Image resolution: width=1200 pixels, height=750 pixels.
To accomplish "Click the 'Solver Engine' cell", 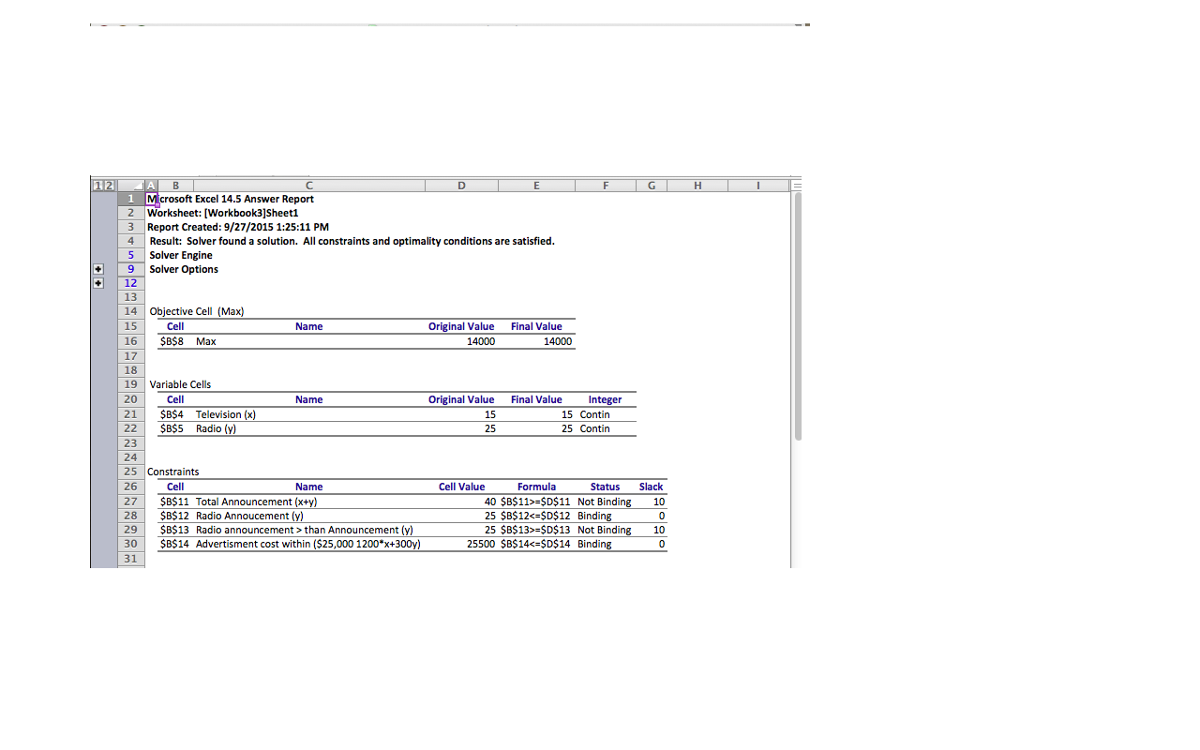I will click(181, 255).
